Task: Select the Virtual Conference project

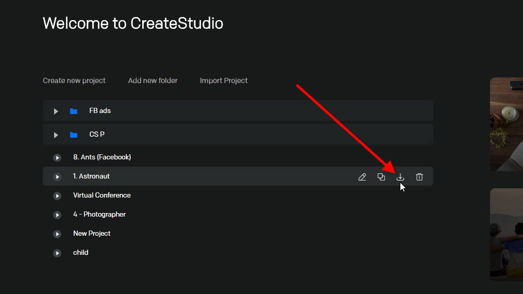Action: pyautogui.click(x=102, y=195)
